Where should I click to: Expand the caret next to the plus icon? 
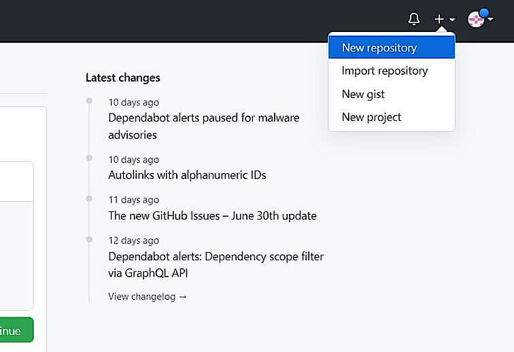452,20
